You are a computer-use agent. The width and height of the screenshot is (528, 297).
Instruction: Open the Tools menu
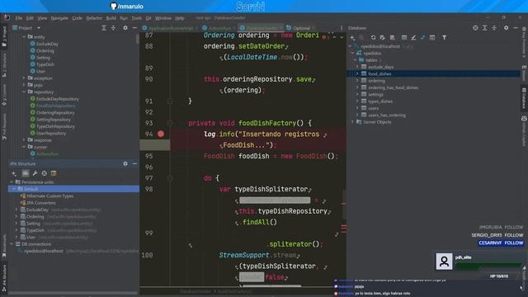click(136, 18)
